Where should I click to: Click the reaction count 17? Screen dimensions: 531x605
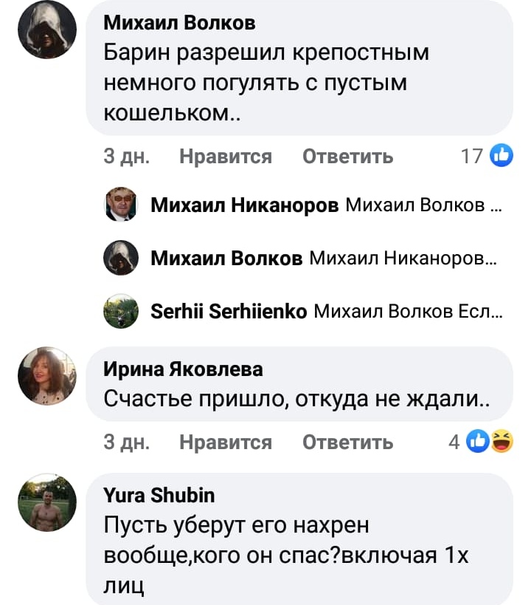click(x=472, y=156)
